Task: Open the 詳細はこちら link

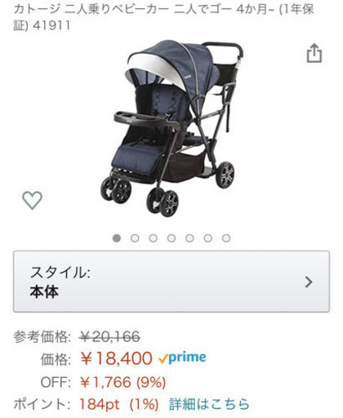Action: click(x=209, y=404)
